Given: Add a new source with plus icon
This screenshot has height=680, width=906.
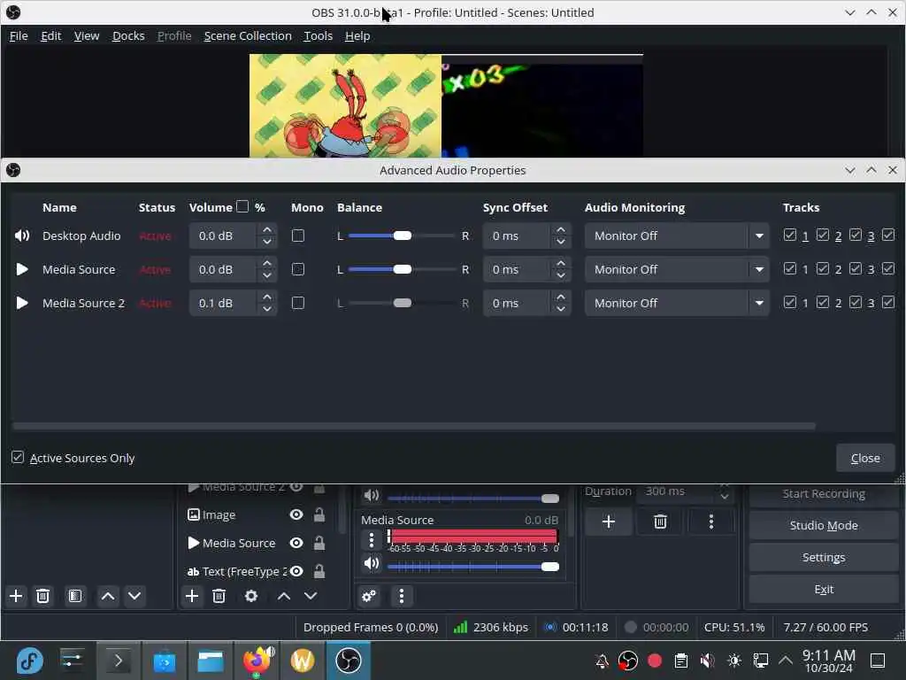Looking at the screenshot, I should (x=192, y=596).
